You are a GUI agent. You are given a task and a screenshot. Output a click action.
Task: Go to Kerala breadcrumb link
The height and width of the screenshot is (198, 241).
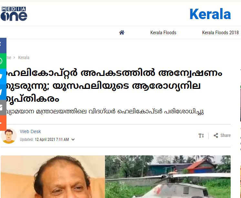point(24,57)
